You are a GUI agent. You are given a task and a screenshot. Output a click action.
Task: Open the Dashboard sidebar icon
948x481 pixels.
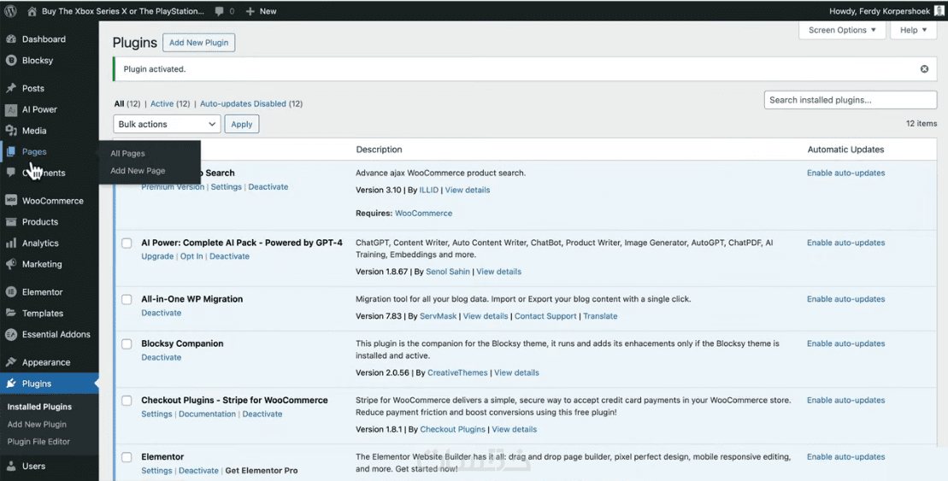coord(11,39)
